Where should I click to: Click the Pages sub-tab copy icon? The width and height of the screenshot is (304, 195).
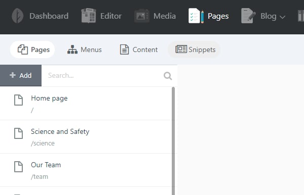(23, 50)
